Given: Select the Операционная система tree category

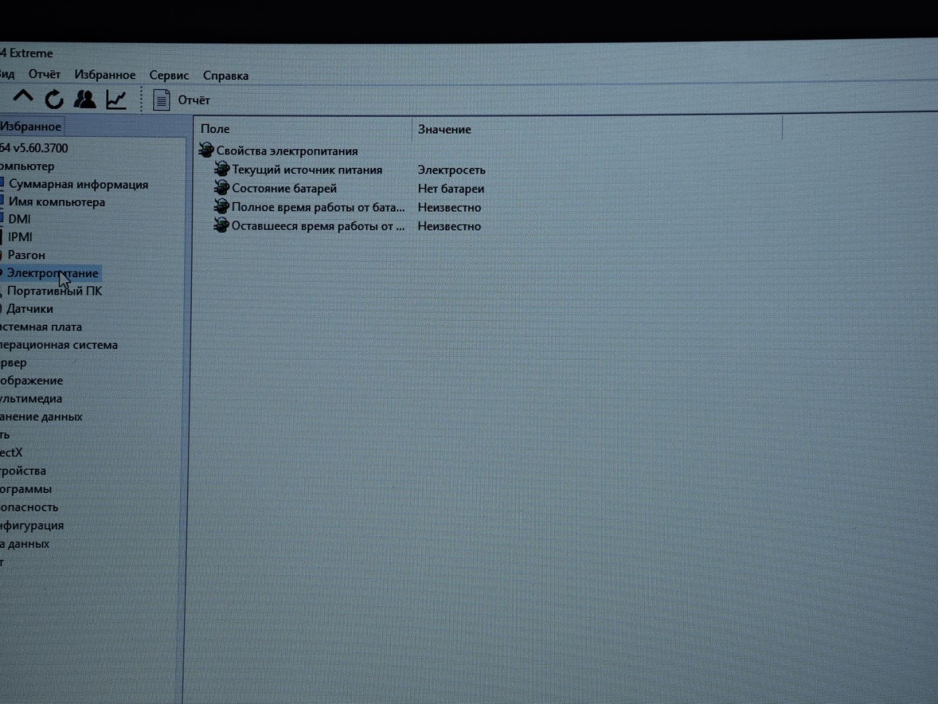Looking at the screenshot, I should pyautogui.click(x=59, y=345).
